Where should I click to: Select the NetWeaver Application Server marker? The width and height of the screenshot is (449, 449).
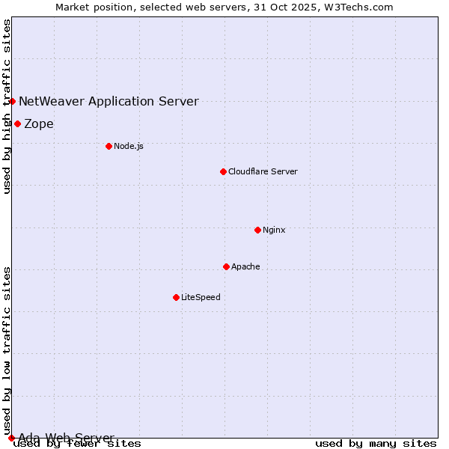12,101
